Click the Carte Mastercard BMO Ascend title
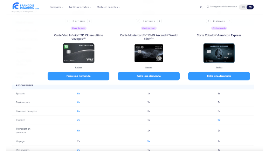The image size is (269, 151). tap(149, 37)
